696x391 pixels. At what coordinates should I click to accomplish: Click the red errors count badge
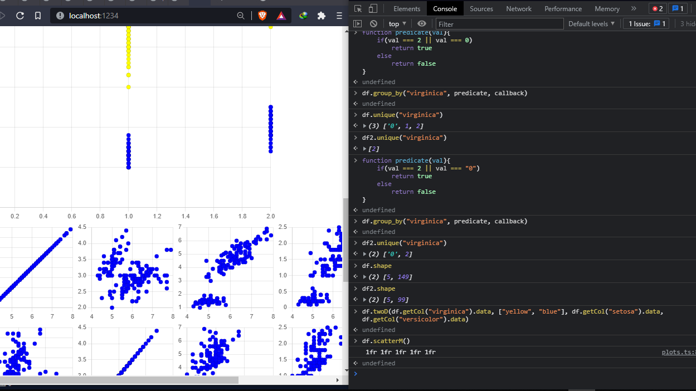click(658, 8)
